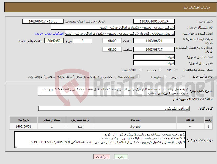Open اطلاعات تماس خریدار contact info link

click(49, 33)
